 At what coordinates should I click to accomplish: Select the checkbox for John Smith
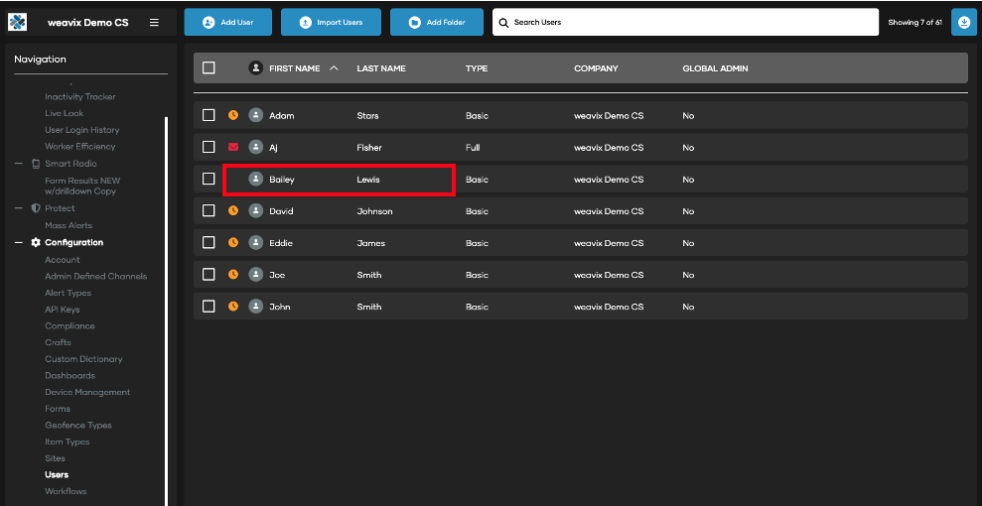[x=209, y=307]
